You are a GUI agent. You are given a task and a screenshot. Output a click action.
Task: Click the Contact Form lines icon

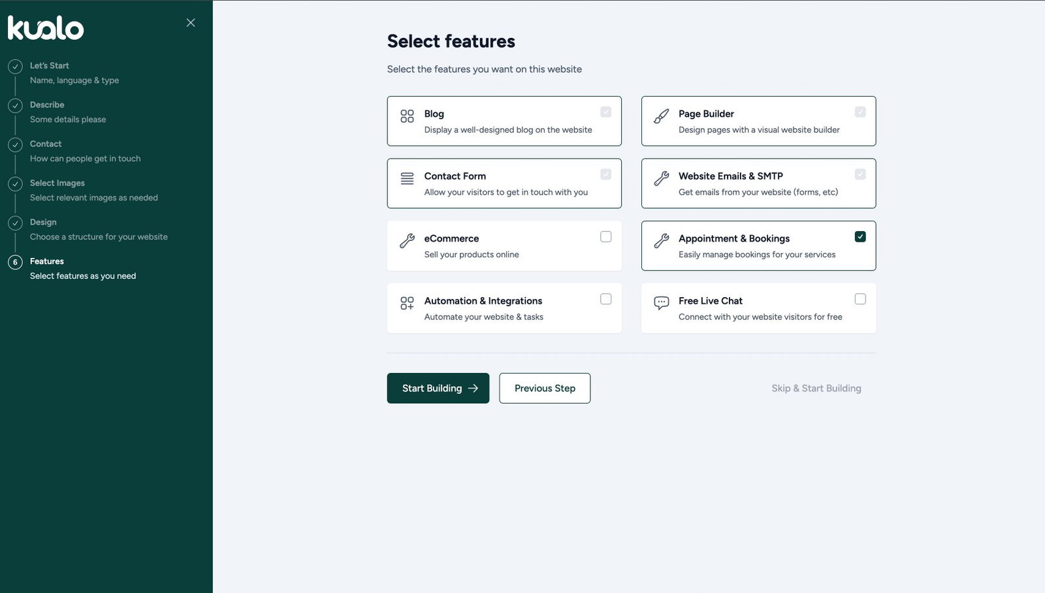[407, 178]
